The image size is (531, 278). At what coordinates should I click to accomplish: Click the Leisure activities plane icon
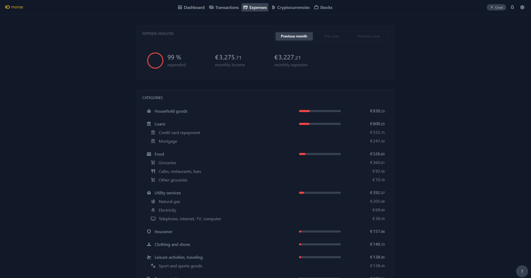pyautogui.click(x=149, y=257)
